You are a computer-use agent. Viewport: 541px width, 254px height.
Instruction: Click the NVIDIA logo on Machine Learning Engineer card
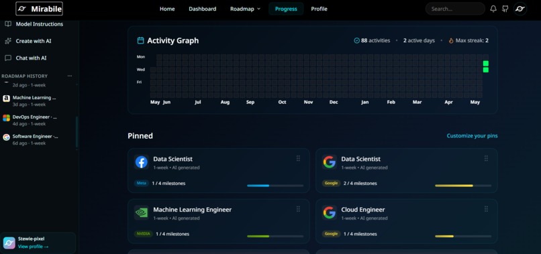coord(142,212)
